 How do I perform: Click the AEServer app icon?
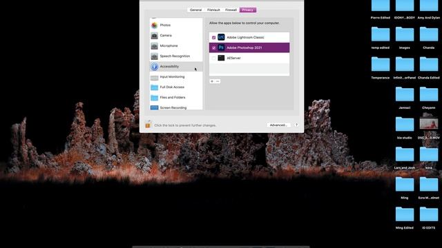221,58
